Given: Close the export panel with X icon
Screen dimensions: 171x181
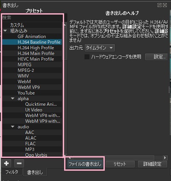Looking at the screenshot, I should pos(165,5).
